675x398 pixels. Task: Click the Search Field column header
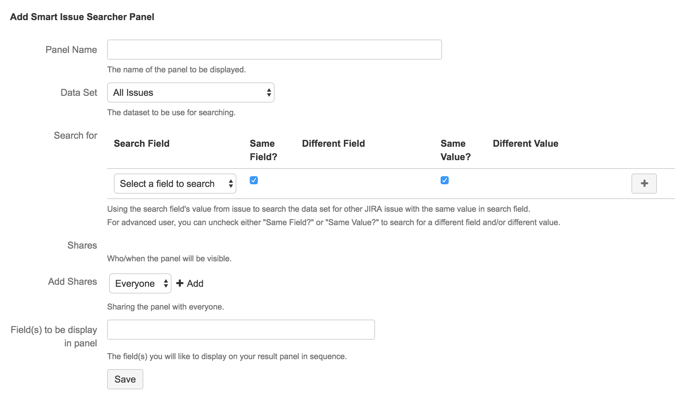tap(142, 143)
